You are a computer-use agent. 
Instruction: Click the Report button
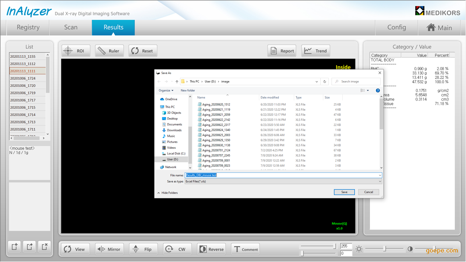[x=282, y=51]
